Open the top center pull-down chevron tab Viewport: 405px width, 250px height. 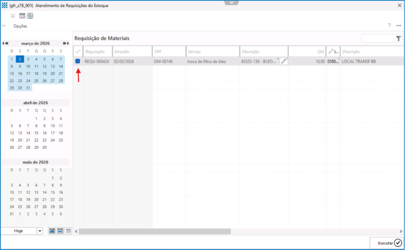click(231, 2)
